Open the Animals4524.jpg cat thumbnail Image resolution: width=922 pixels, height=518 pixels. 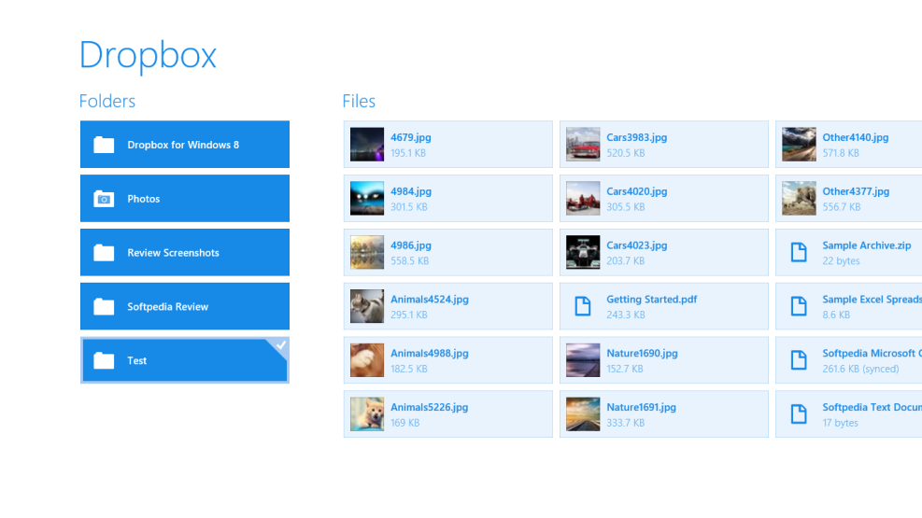click(x=367, y=306)
